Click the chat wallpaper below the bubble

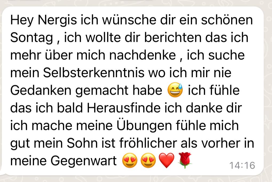136,179
